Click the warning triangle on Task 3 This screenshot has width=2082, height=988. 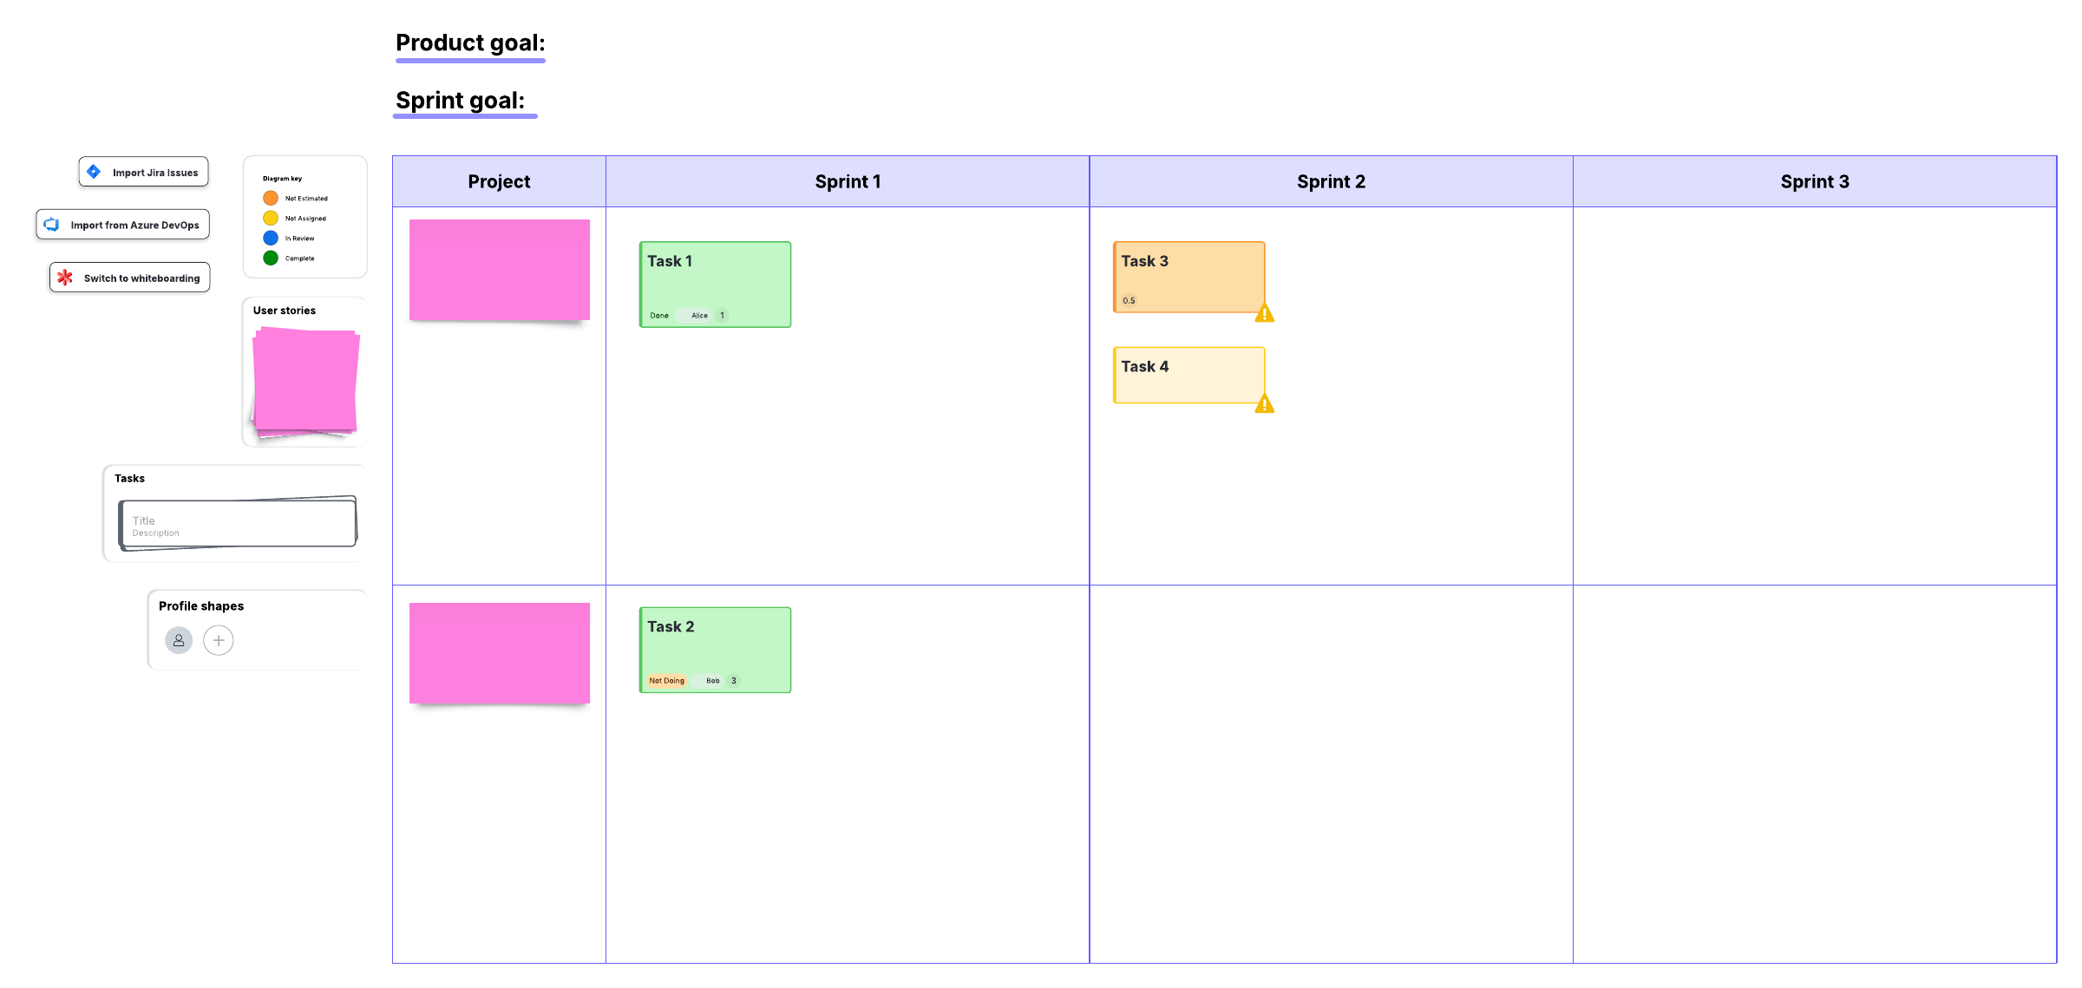tap(1264, 314)
